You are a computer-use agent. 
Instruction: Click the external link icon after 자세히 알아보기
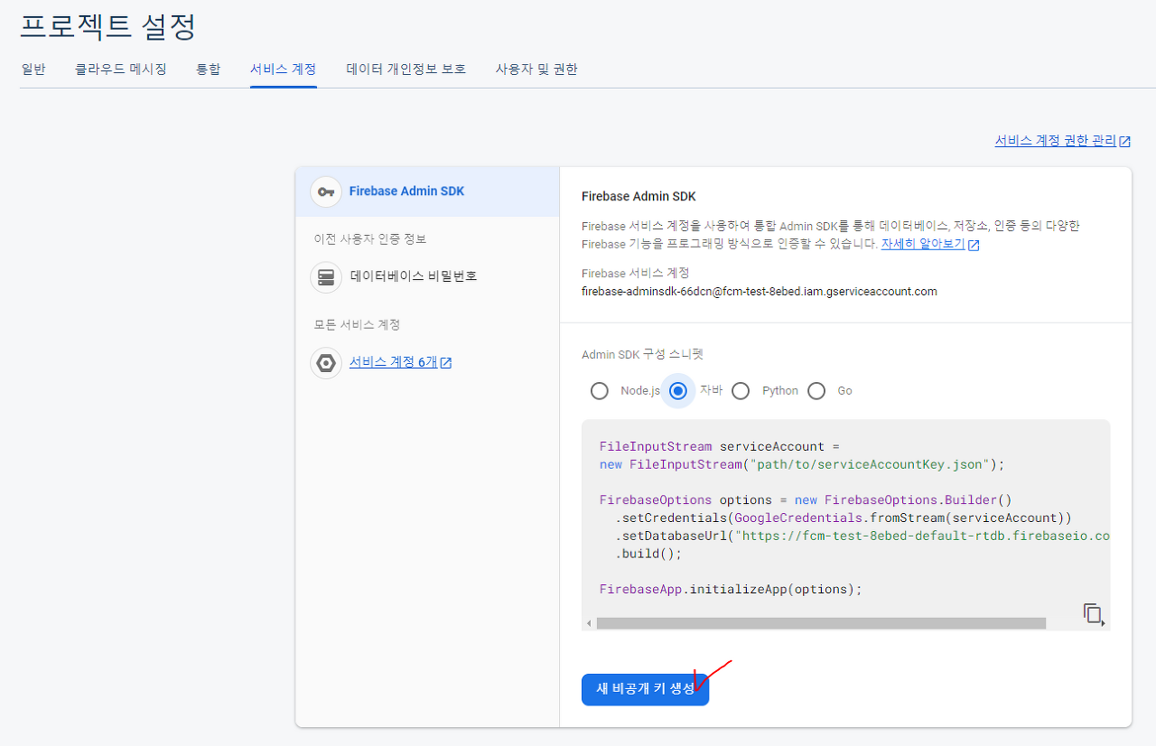pyautogui.click(x=974, y=245)
